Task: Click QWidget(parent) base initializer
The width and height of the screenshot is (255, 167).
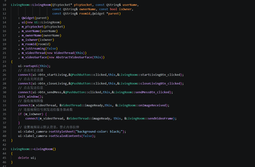Action: click(35, 18)
